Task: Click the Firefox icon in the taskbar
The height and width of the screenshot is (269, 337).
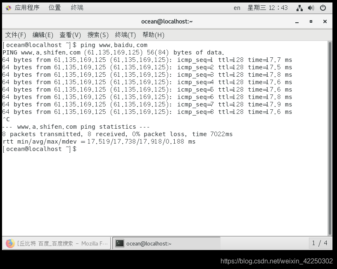Action: pos(10,243)
